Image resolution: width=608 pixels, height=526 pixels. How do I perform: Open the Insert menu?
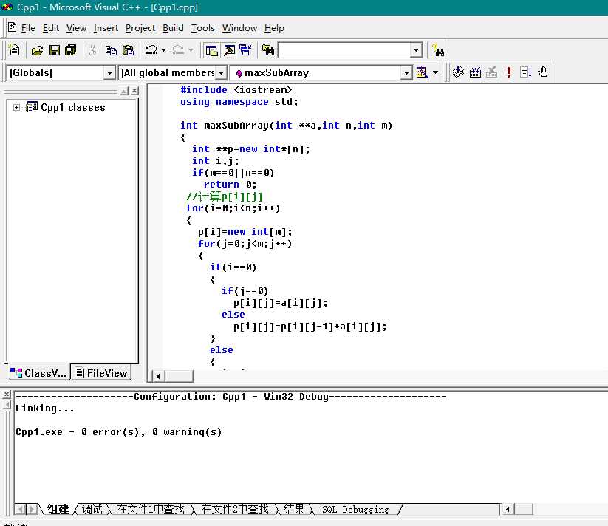click(106, 28)
